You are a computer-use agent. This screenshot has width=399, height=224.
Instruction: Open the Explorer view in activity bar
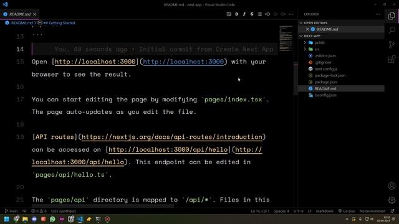(x=392, y=16)
